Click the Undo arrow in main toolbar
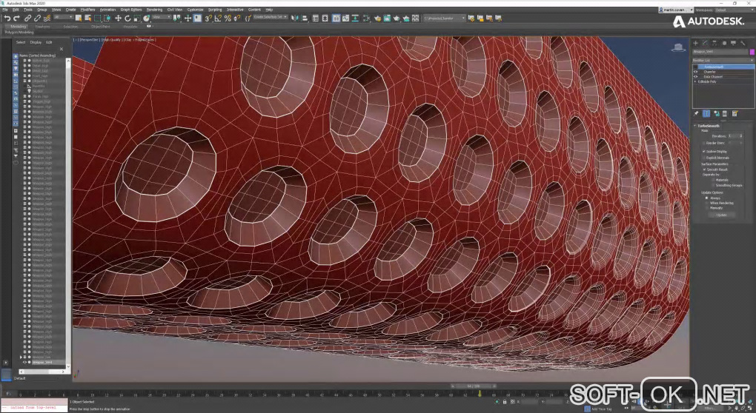 pyautogui.click(x=7, y=18)
